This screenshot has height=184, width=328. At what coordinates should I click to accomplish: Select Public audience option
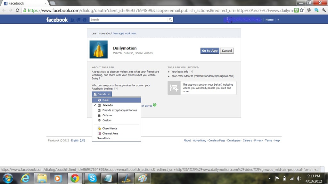[x=106, y=100]
